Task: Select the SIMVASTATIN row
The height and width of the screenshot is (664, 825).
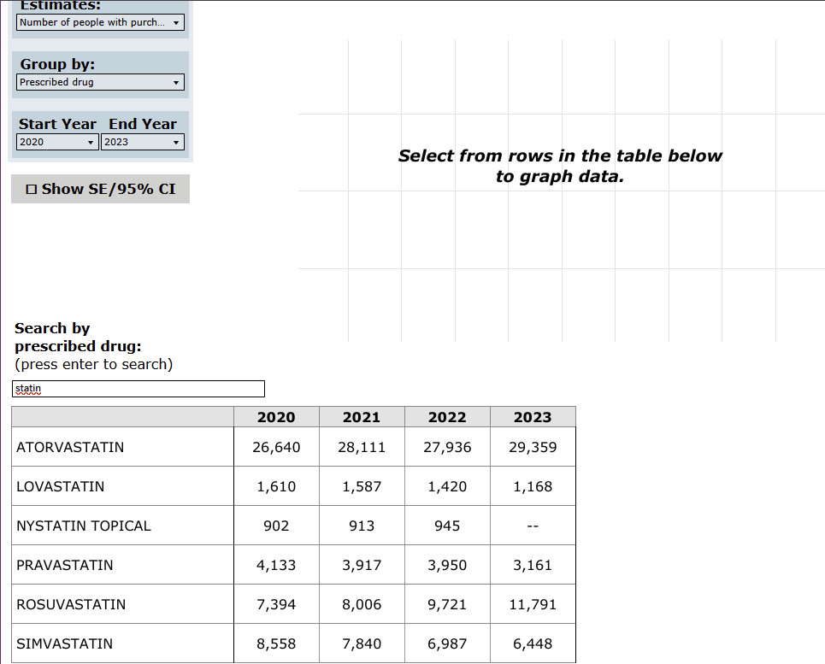Action: (x=65, y=643)
